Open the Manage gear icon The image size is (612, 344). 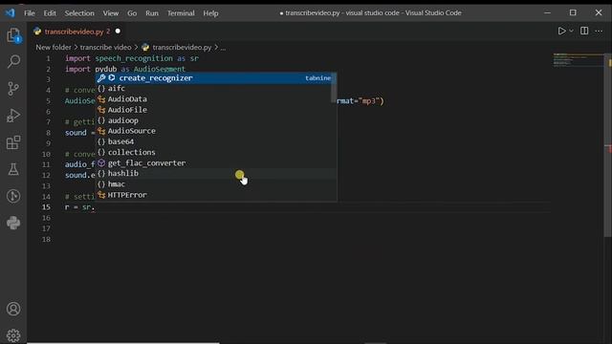click(x=13, y=335)
